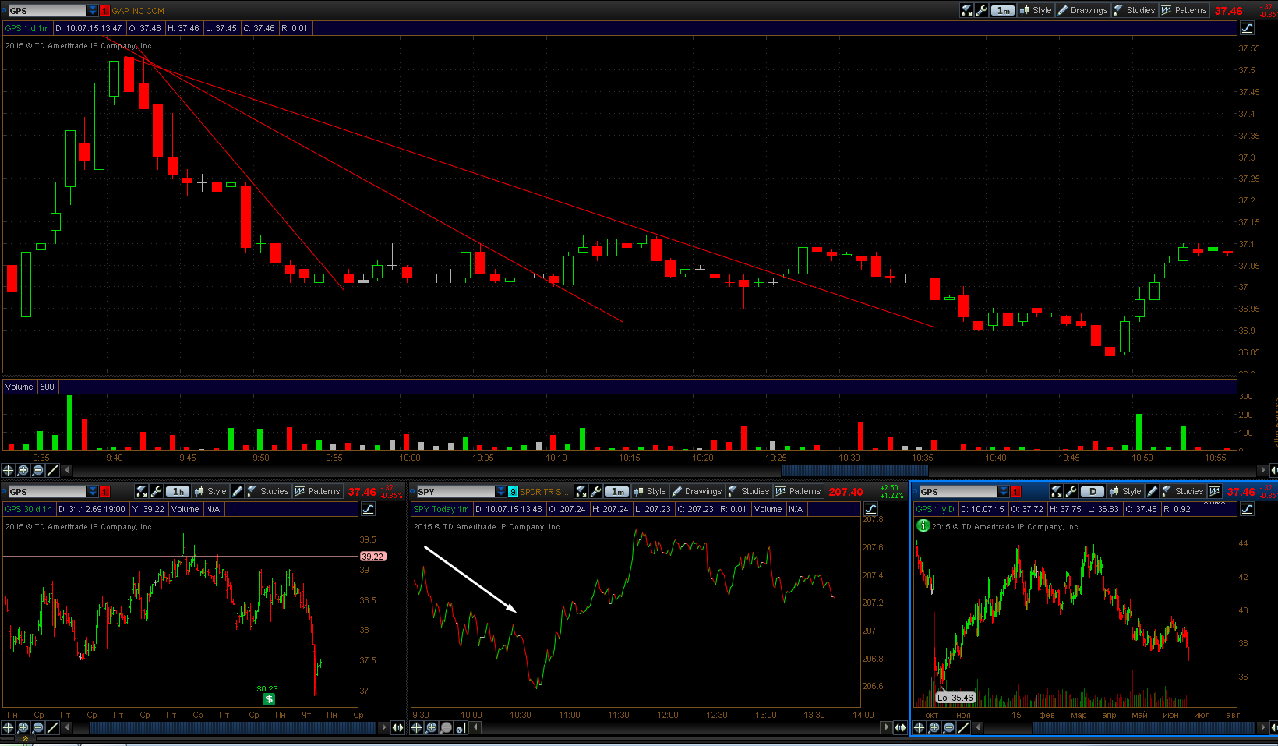Toggle log scale on SPY chart
Viewport: 1278px width, 746px height.
pos(870,509)
